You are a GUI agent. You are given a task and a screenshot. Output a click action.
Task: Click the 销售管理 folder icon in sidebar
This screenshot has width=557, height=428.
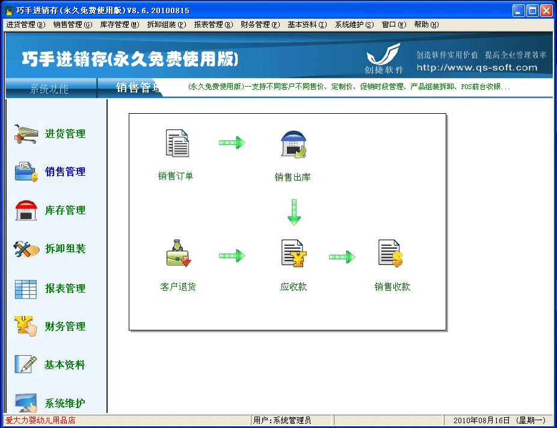tap(26, 172)
